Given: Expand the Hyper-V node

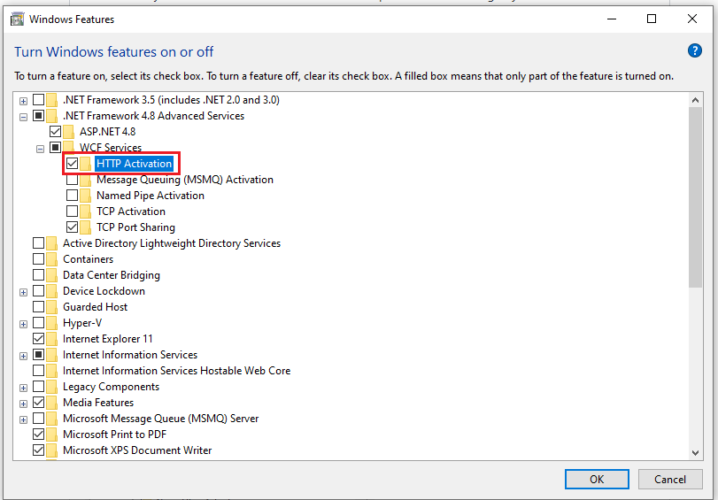Looking at the screenshot, I should [23, 325].
